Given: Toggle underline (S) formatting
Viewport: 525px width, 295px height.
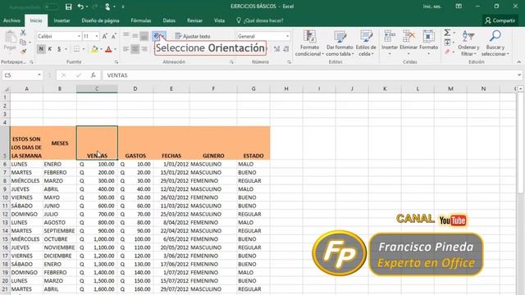Looking at the screenshot, I should coord(59,49).
